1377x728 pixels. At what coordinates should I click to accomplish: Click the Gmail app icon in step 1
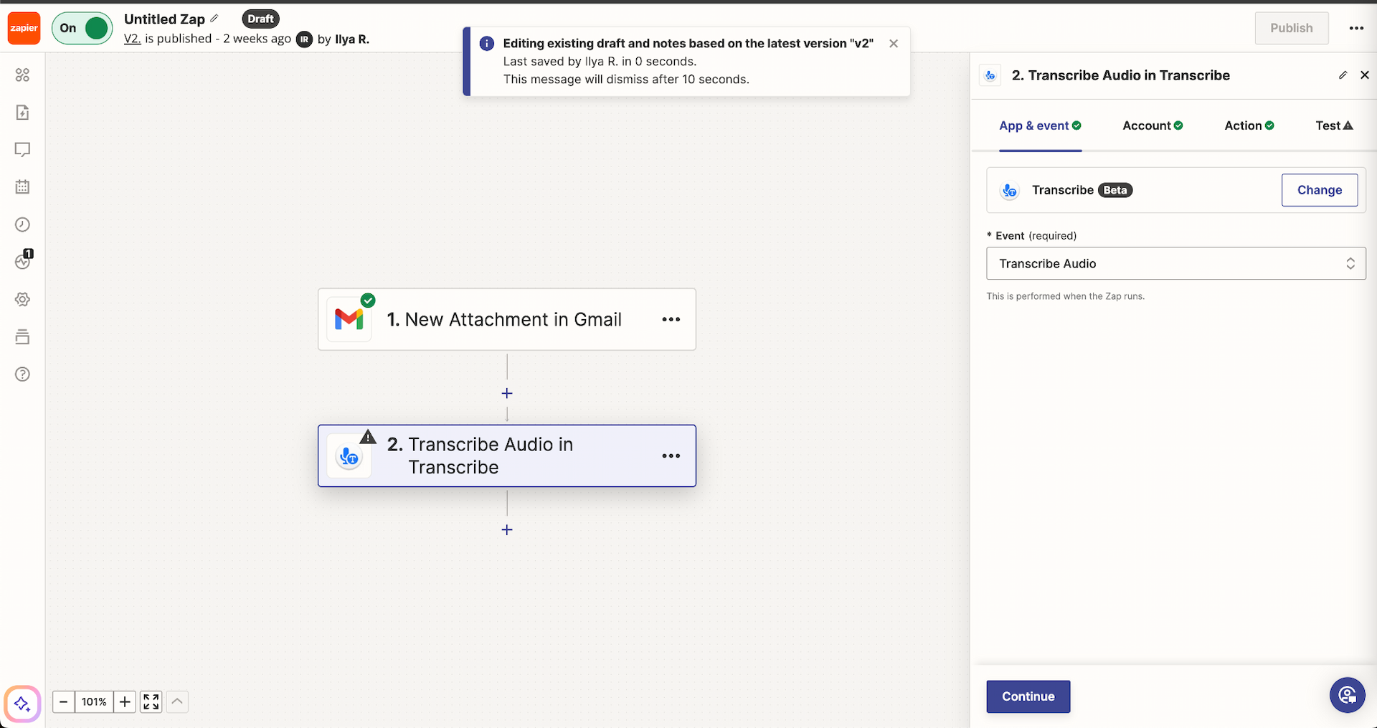pyautogui.click(x=349, y=319)
